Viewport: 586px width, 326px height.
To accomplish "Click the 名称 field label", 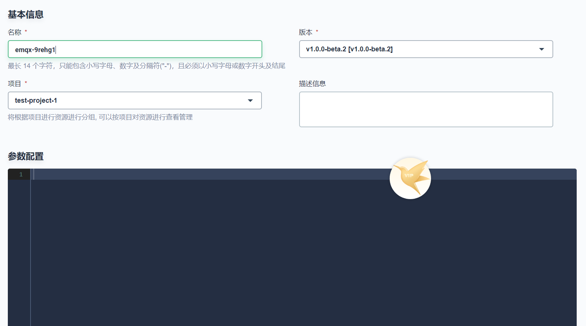I will [x=15, y=32].
